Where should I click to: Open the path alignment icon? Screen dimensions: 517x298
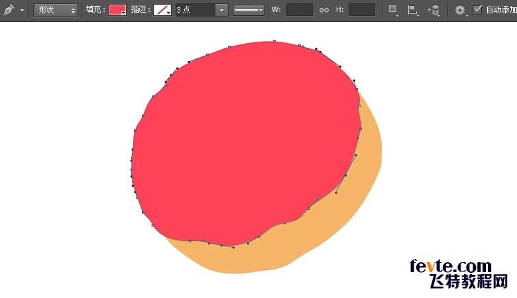pos(412,10)
